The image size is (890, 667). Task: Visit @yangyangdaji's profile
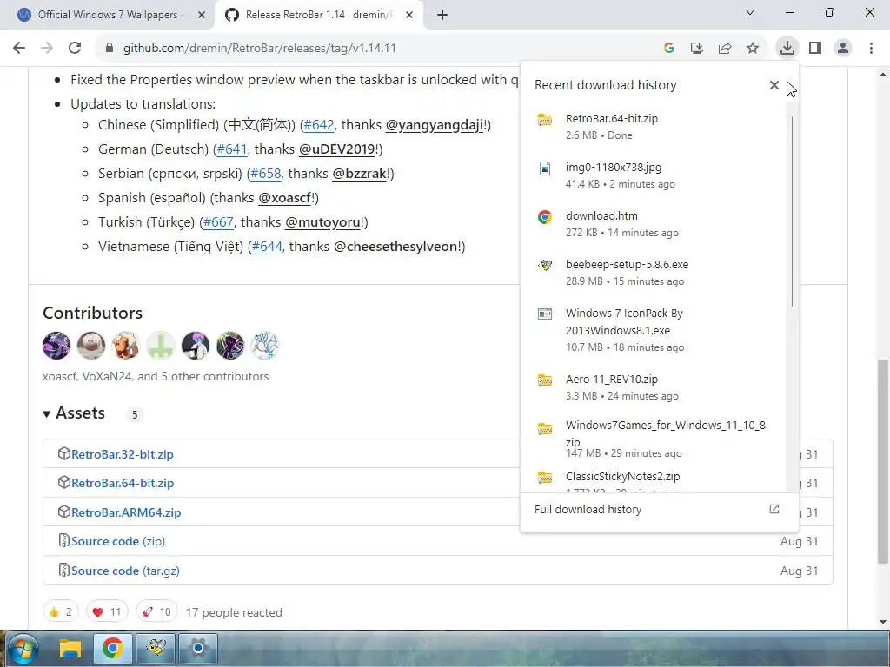point(435,125)
